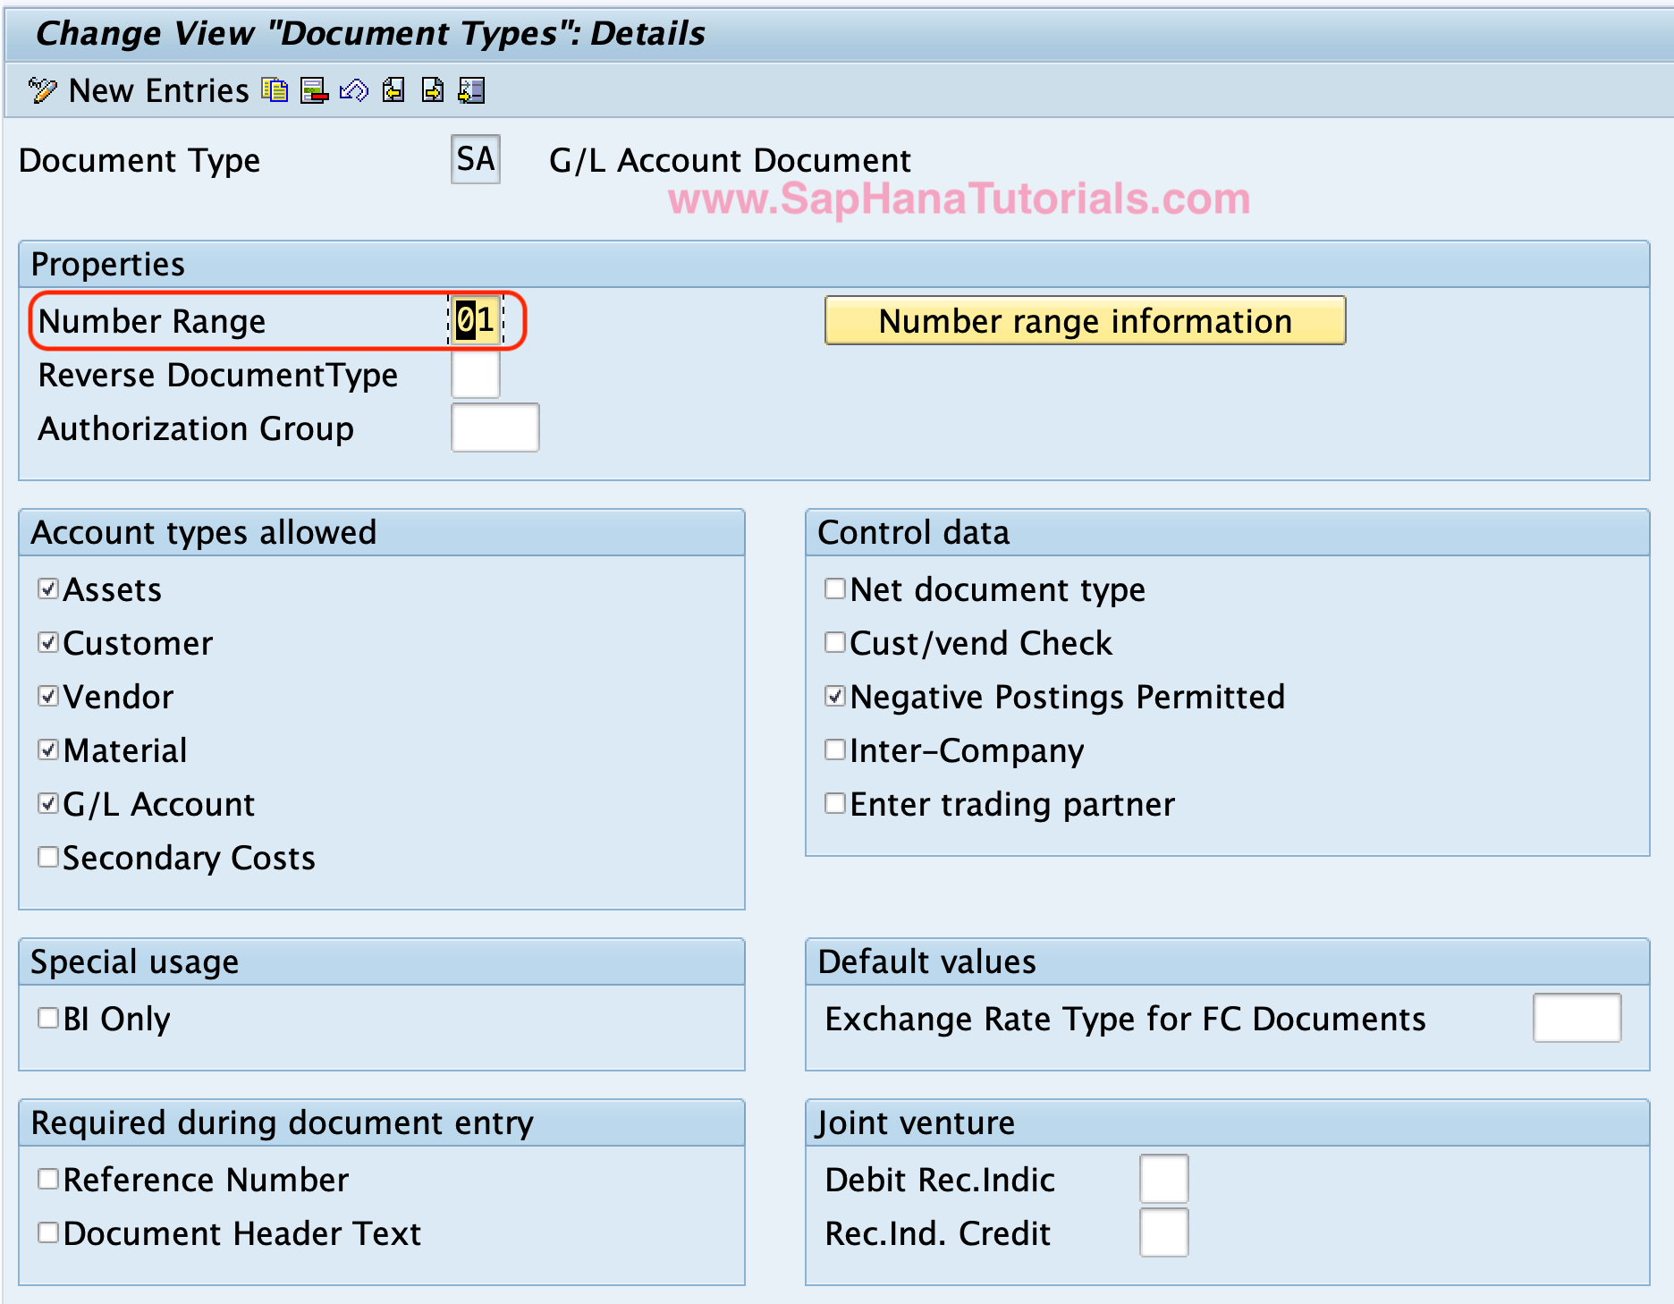1674x1304 pixels.
Task: Disable Negative Postings Permitted
Action: (834, 696)
